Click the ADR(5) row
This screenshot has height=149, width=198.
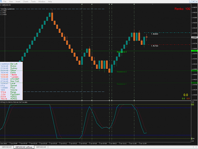9,99
